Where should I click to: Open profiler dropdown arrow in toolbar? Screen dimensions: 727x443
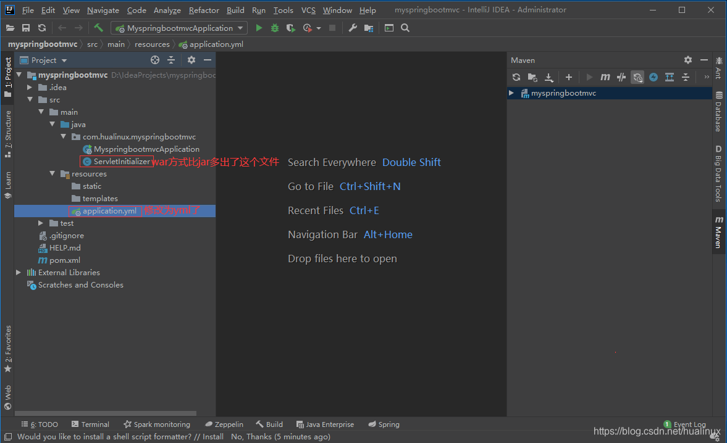pyautogui.click(x=319, y=29)
